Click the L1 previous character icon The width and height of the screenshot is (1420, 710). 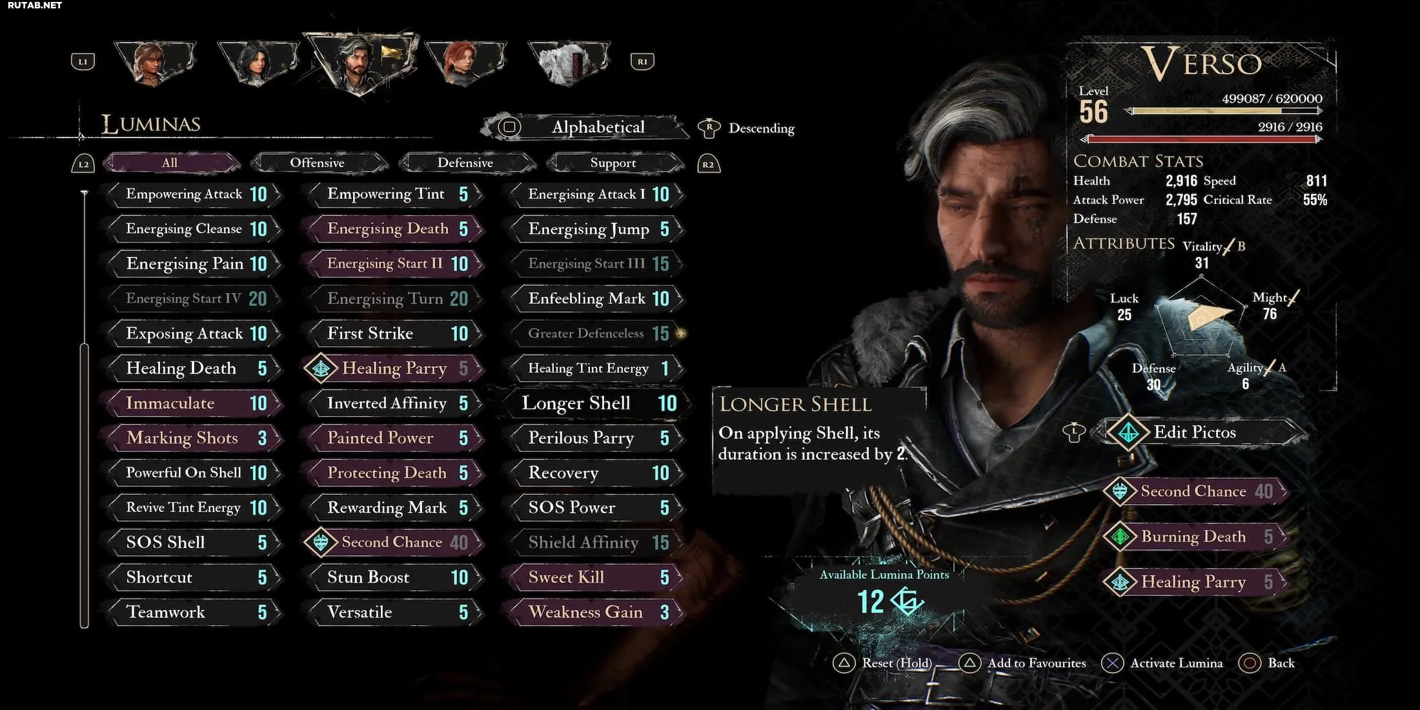(83, 62)
